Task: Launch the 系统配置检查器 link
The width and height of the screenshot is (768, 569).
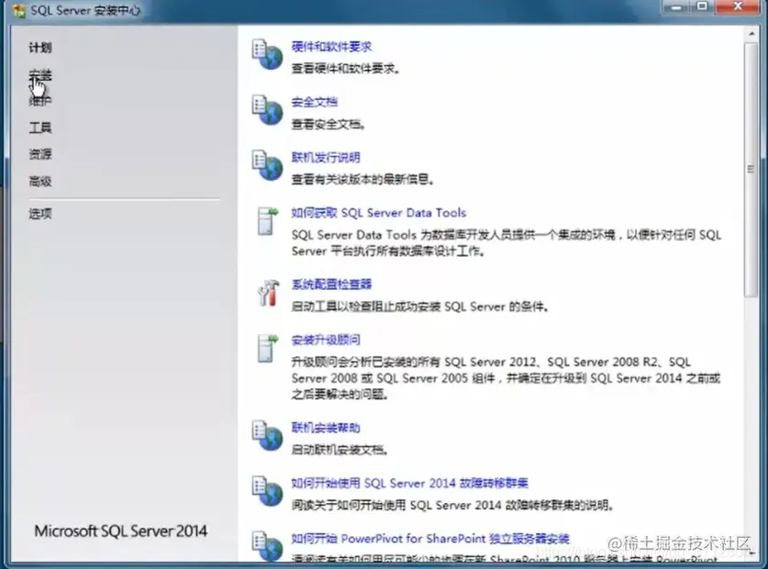Action: pos(331,284)
